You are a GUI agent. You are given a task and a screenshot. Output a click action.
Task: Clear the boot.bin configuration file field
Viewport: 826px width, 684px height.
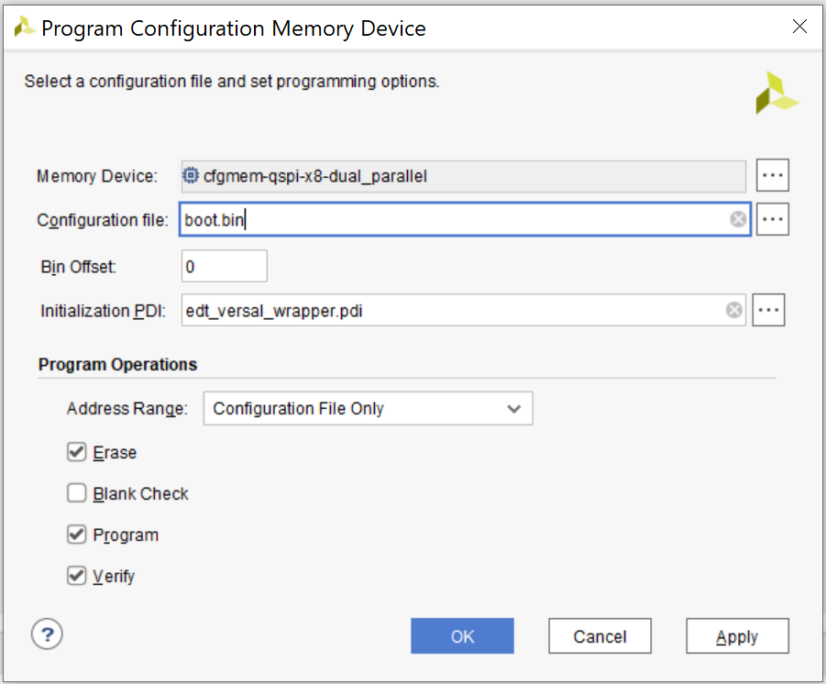pos(737,219)
